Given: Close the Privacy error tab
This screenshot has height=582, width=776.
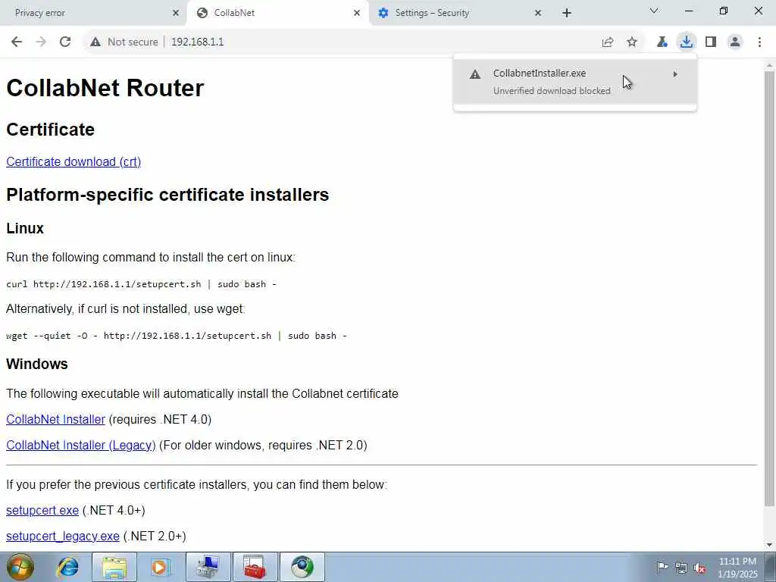Looking at the screenshot, I should (175, 13).
